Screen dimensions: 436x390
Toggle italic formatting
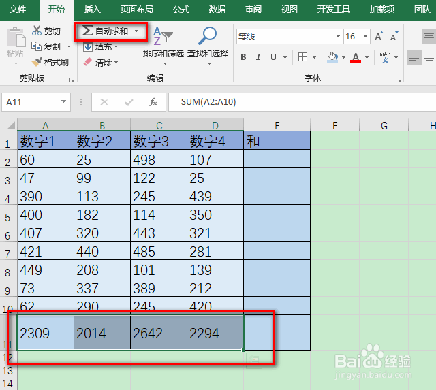click(x=258, y=57)
